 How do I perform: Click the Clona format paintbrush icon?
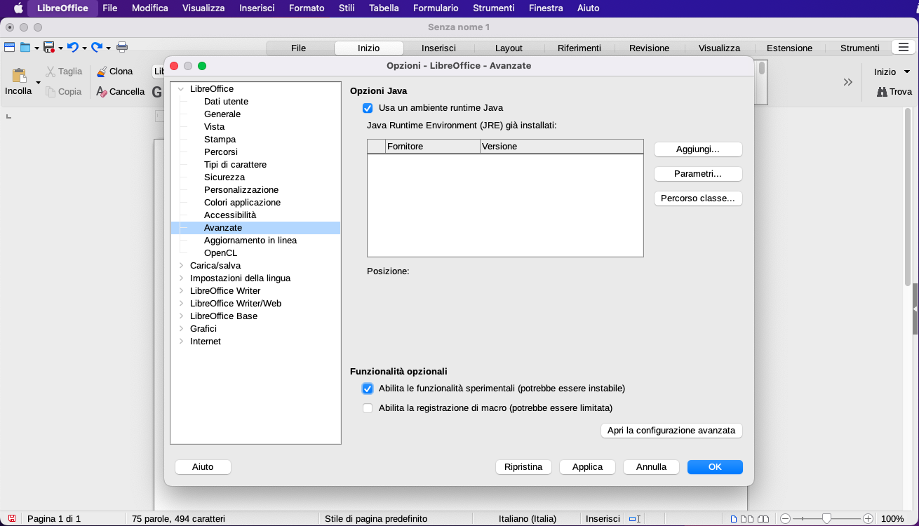[x=102, y=72]
